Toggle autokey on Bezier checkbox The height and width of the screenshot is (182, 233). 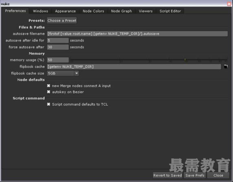[49, 92]
